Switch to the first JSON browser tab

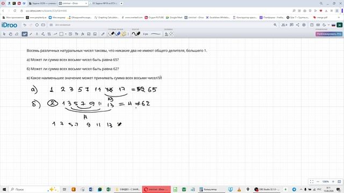pos(42,4)
